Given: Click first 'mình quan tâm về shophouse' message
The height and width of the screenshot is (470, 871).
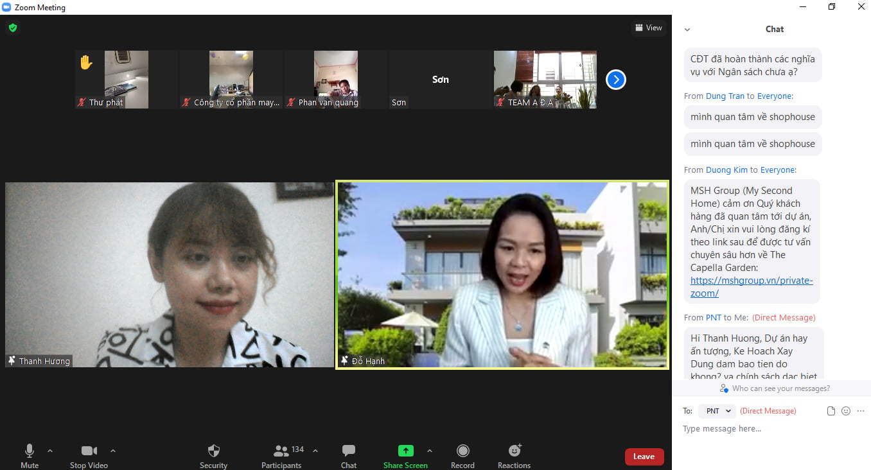Looking at the screenshot, I should (x=753, y=117).
